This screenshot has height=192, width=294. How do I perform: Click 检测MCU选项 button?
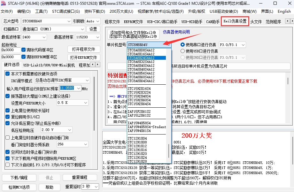point(19,187)
